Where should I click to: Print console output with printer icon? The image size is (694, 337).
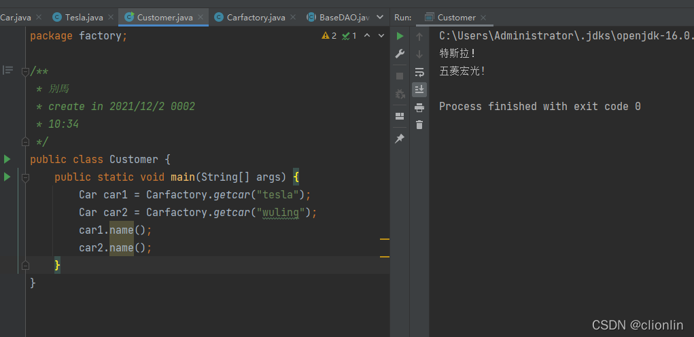(x=419, y=107)
